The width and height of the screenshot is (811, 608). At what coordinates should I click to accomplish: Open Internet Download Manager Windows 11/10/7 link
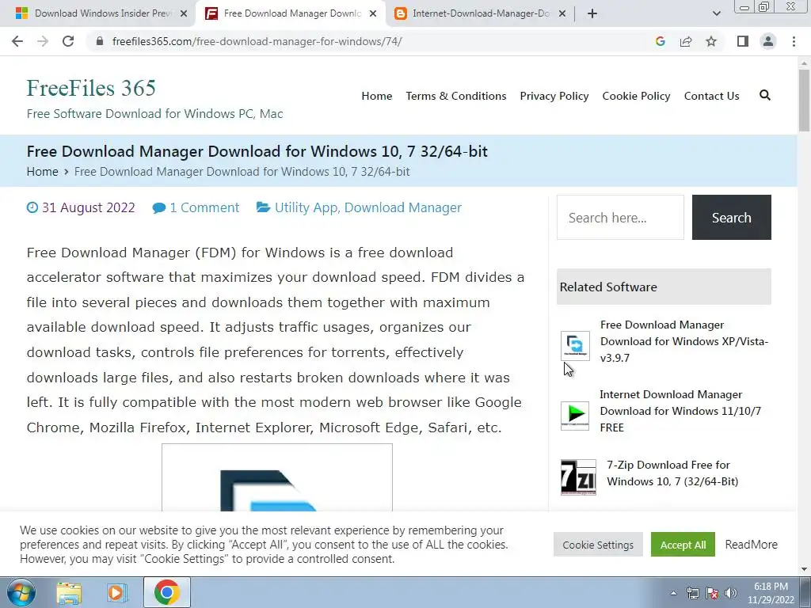680,411
